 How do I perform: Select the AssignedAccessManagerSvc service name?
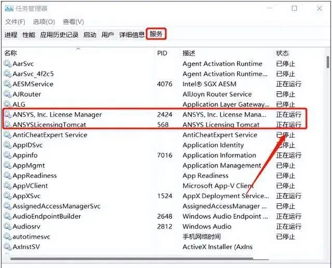click(x=57, y=206)
